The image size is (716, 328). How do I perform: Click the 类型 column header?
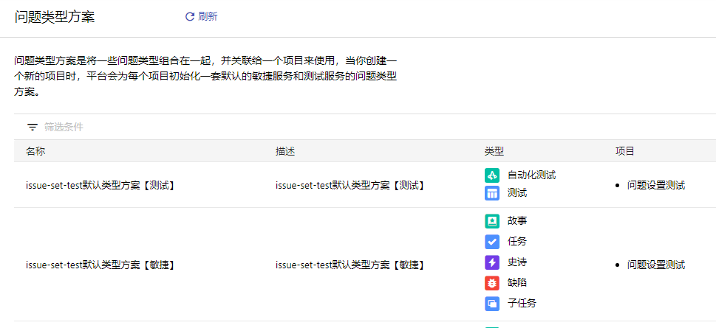(494, 151)
